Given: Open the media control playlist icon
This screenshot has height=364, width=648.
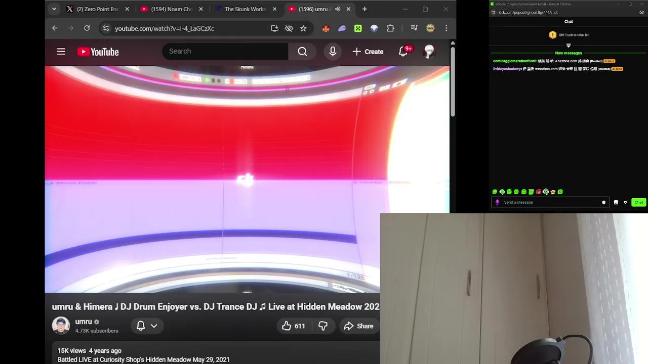Looking at the screenshot, I should (x=414, y=28).
